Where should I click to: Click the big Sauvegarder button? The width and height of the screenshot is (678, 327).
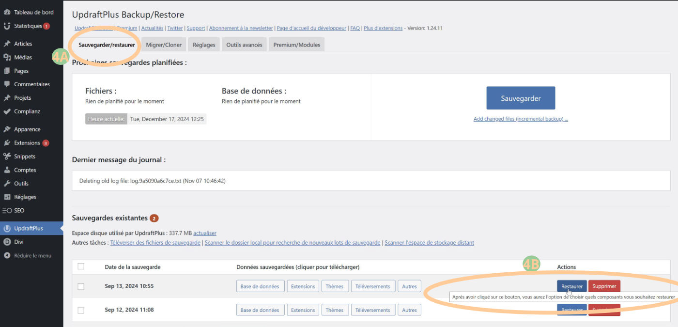(521, 98)
